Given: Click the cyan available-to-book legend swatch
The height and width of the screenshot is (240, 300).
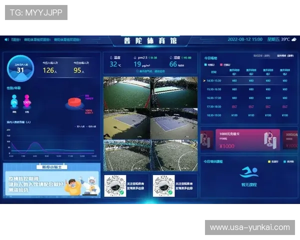Looking at the screenshot, I should point(205,65).
